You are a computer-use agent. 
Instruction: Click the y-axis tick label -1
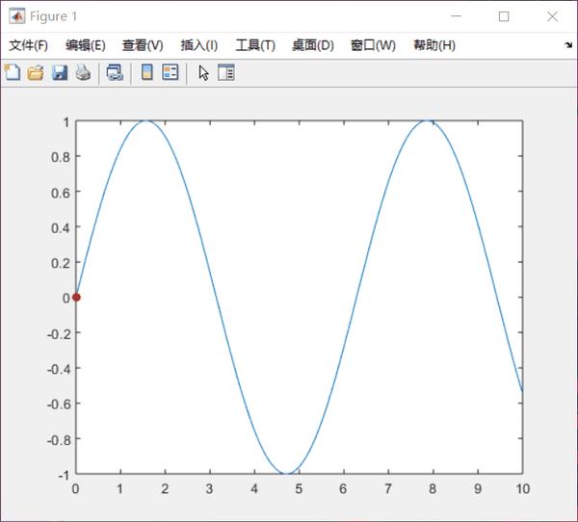[x=64, y=476]
